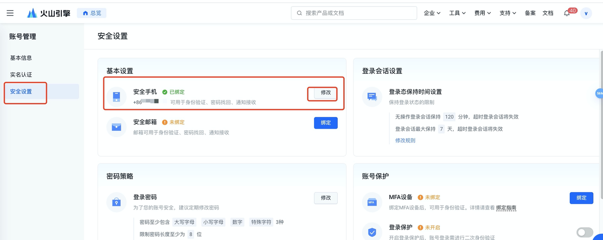
Task: Click the 登录会话设置 section heading
Action: pyautogui.click(x=382, y=71)
